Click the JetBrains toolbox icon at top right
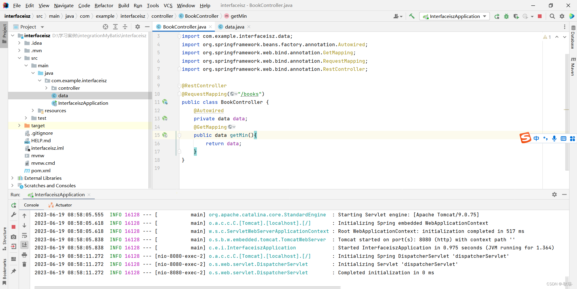577x289 pixels. [x=572, y=16]
